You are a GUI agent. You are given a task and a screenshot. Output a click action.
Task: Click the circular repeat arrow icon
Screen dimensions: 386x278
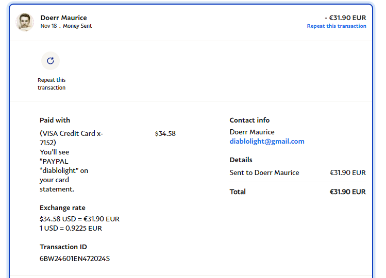51,61
